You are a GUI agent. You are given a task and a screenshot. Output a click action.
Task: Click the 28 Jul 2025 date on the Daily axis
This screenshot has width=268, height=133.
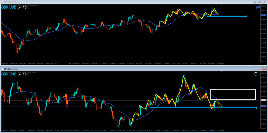click(41, 130)
